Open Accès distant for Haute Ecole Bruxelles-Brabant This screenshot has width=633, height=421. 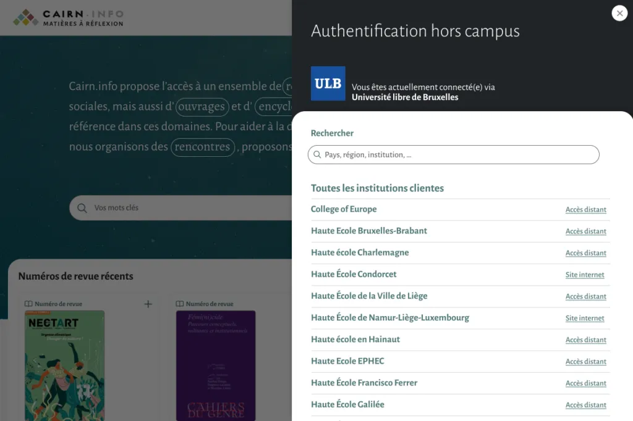(585, 231)
